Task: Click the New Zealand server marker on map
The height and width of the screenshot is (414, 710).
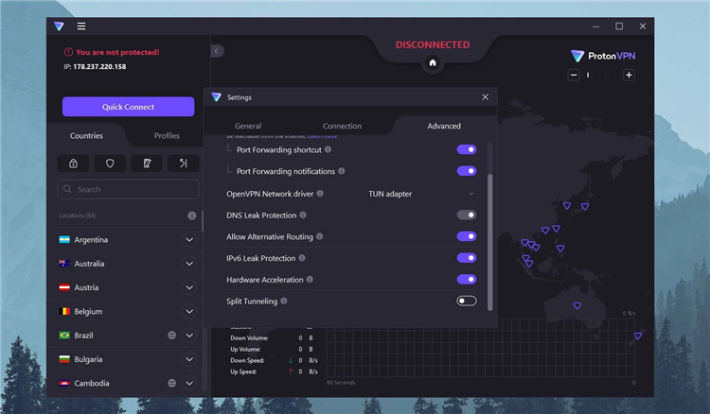Action: (x=638, y=336)
